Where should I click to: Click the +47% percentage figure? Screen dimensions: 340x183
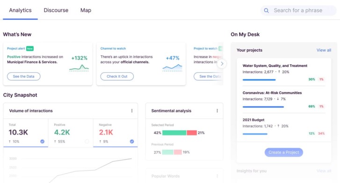click(x=173, y=58)
